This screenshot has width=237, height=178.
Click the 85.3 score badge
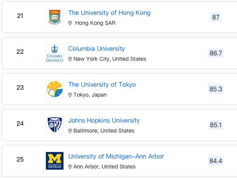[216, 89]
